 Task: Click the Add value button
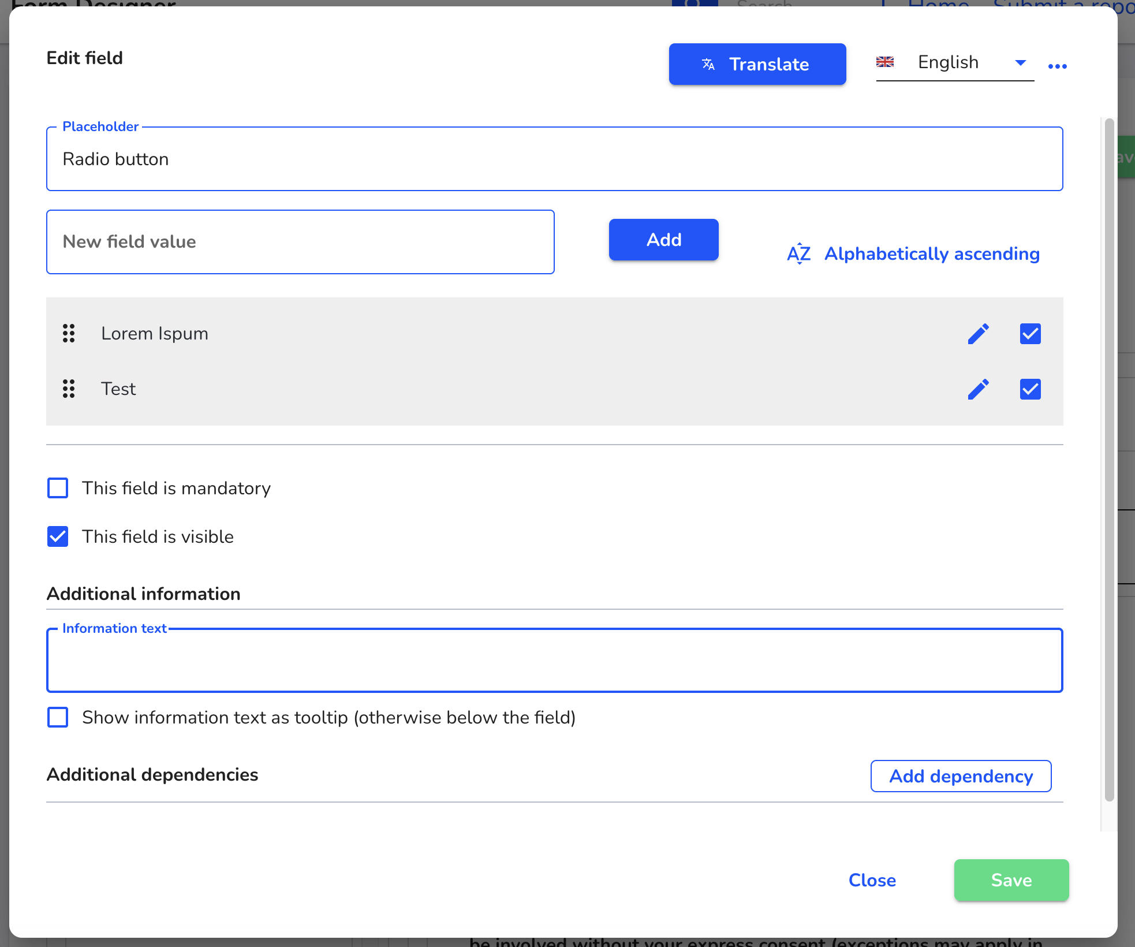click(663, 240)
